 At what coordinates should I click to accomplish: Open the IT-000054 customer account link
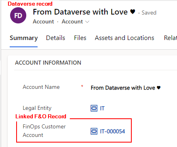pyautogui.click(x=112, y=131)
